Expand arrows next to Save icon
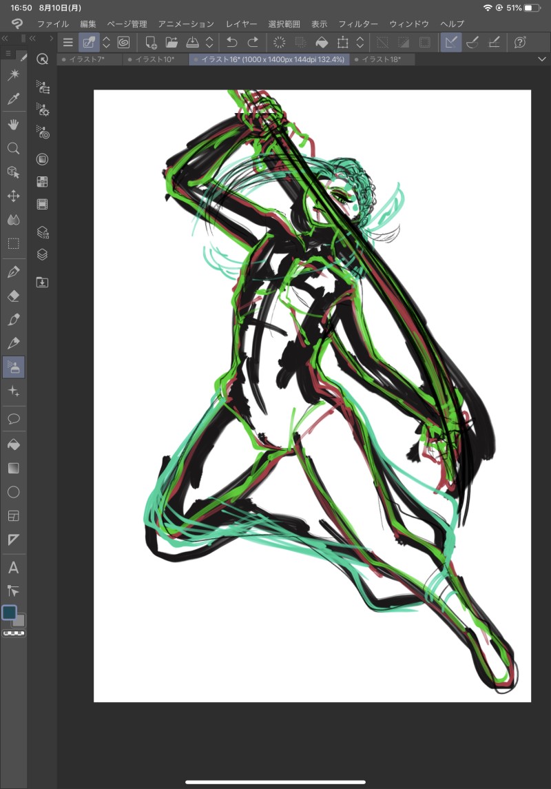Screen dimensions: 551x789 [209, 42]
